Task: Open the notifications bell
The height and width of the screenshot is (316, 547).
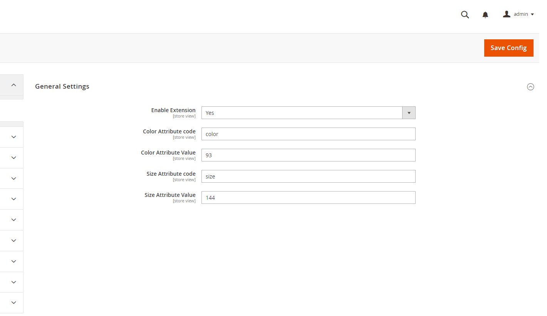Action: point(485,15)
